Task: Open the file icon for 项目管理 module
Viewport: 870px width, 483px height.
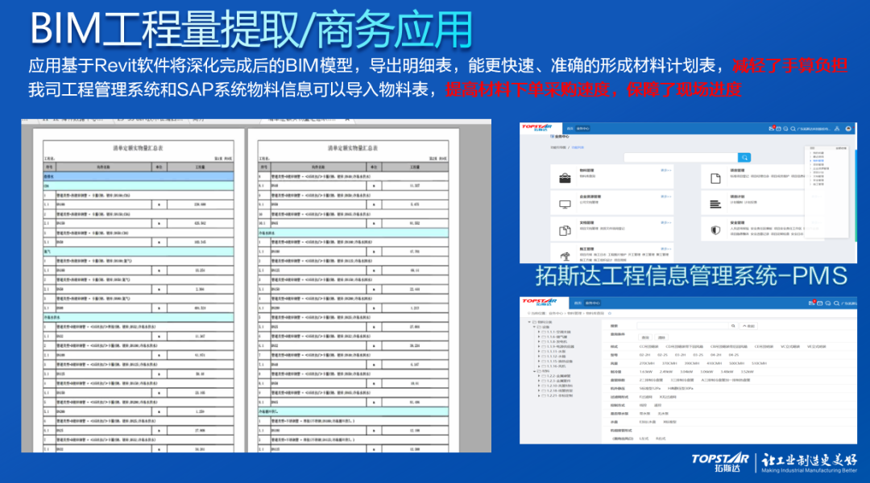Action: click(716, 179)
